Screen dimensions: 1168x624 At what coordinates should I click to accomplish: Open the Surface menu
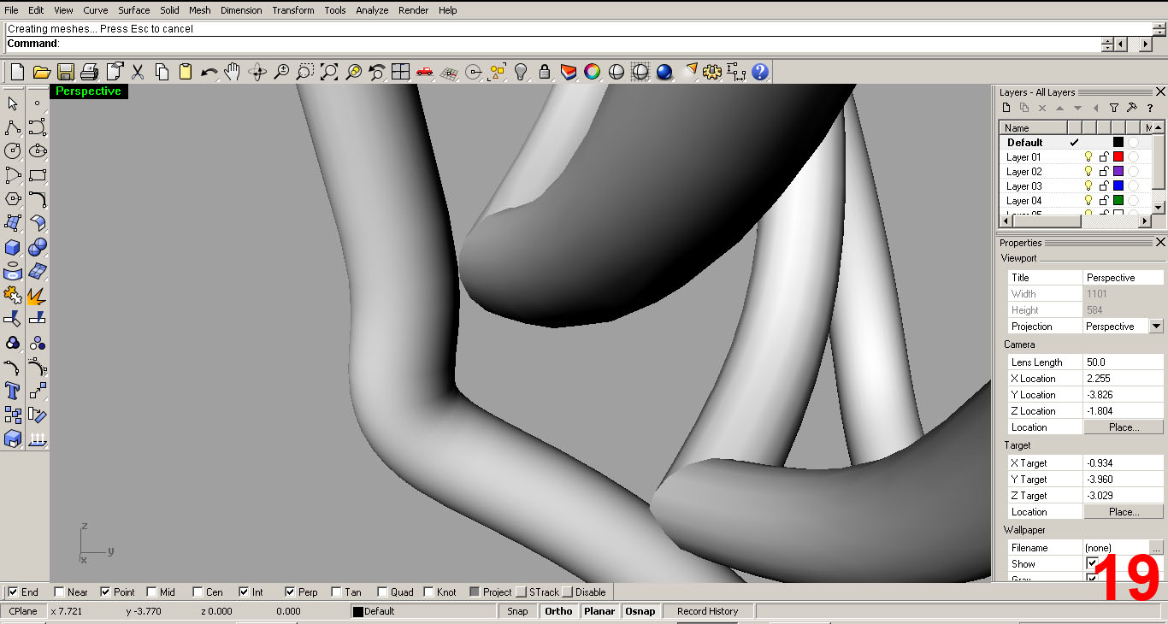click(x=134, y=10)
